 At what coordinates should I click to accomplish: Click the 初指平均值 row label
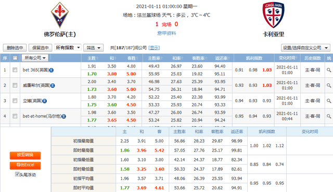coord(83,179)
